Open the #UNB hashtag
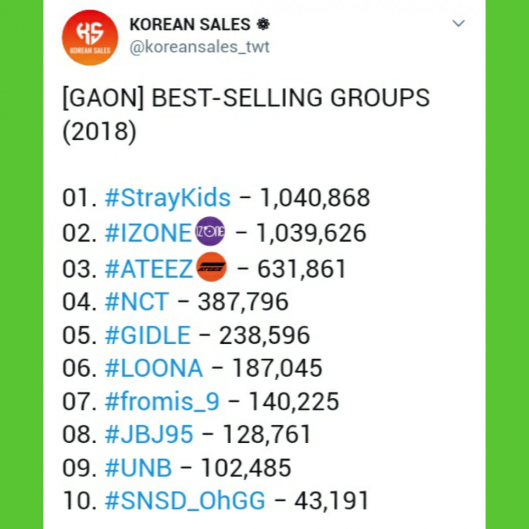The width and height of the screenshot is (529, 529). click(x=139, y=468)
